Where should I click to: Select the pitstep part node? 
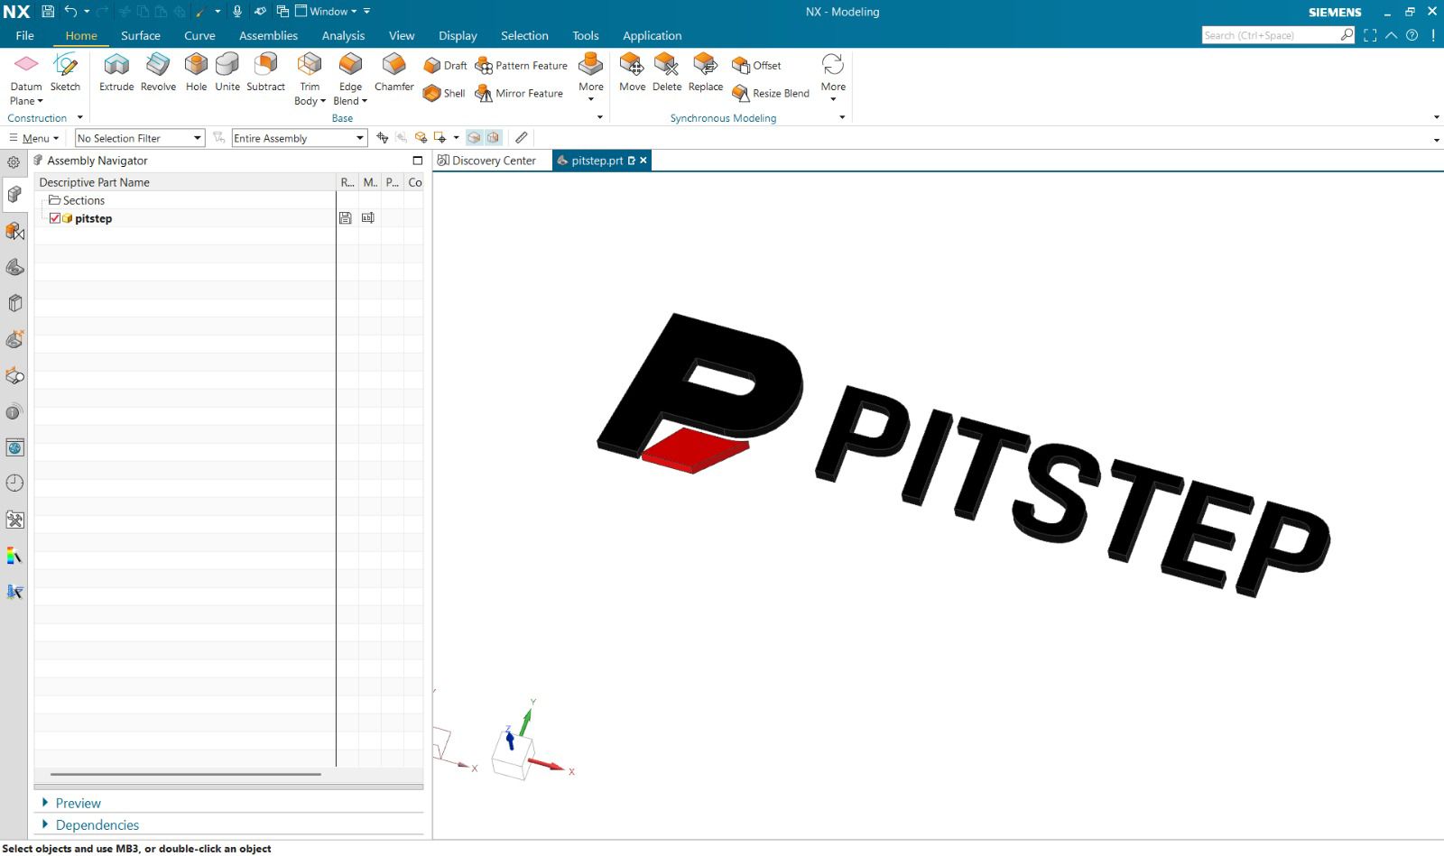pyautogui.click(x=93, y=218)
